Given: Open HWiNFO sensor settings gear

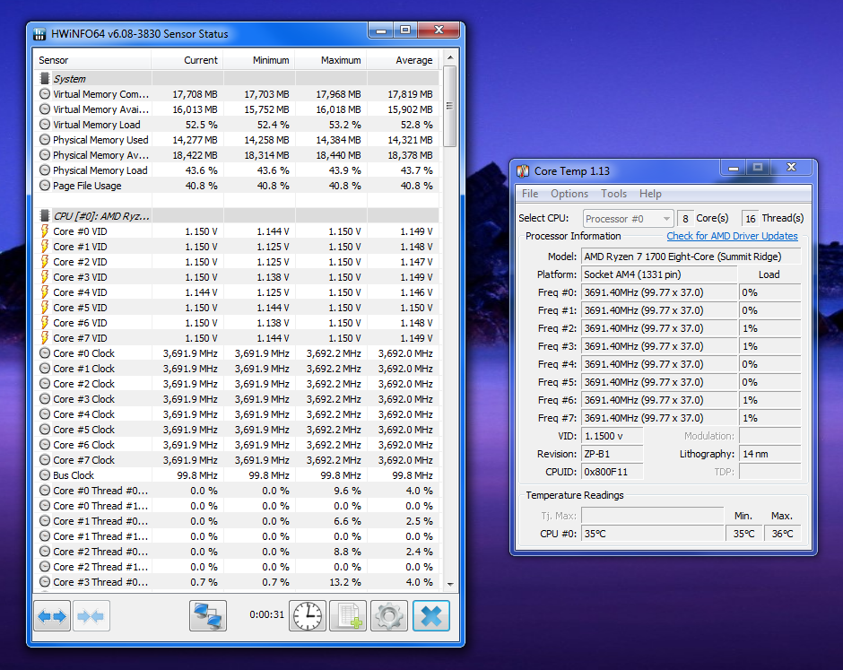Looking at the screenshot, I should click(388, 615).
